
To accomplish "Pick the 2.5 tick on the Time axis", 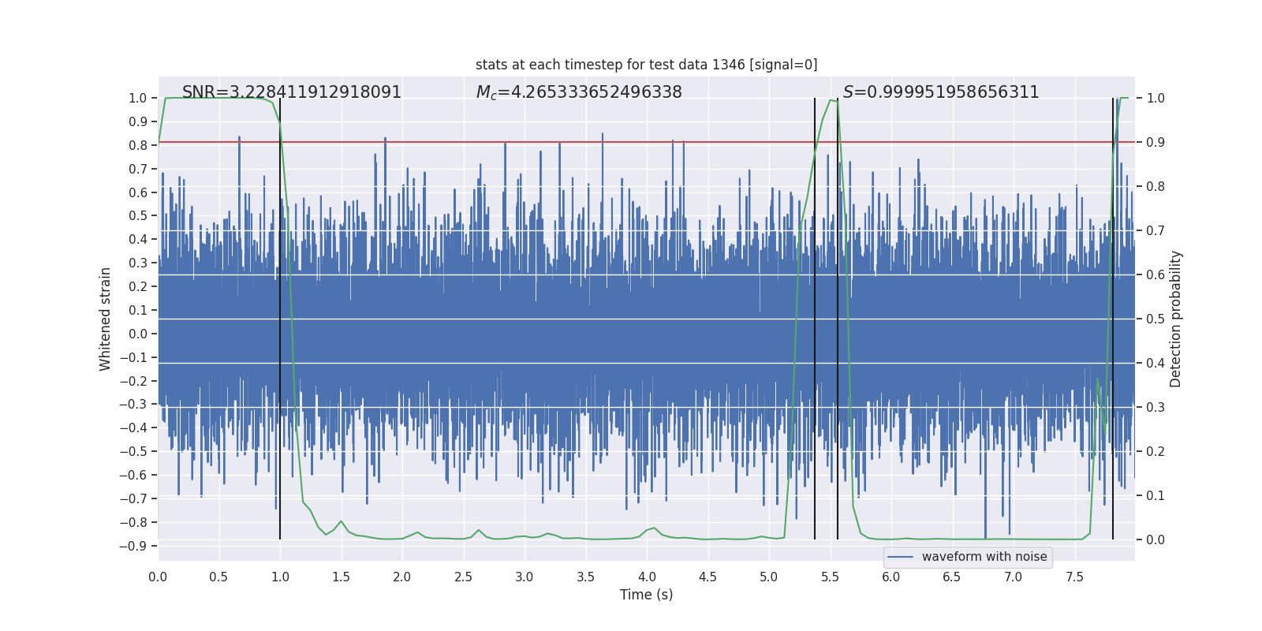I will click(x=463, y=577).
